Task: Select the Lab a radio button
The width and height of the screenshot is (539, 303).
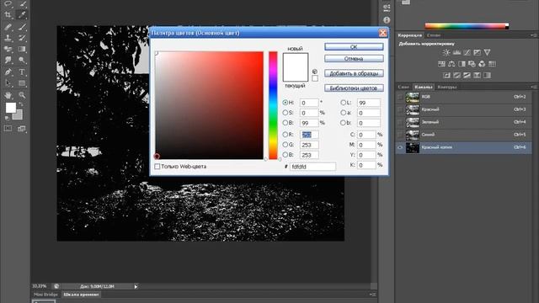Action: [x=343, y=112]
